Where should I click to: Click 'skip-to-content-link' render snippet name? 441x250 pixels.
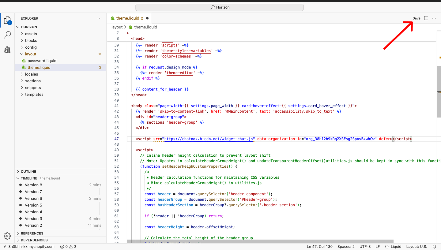pos(182,111)
